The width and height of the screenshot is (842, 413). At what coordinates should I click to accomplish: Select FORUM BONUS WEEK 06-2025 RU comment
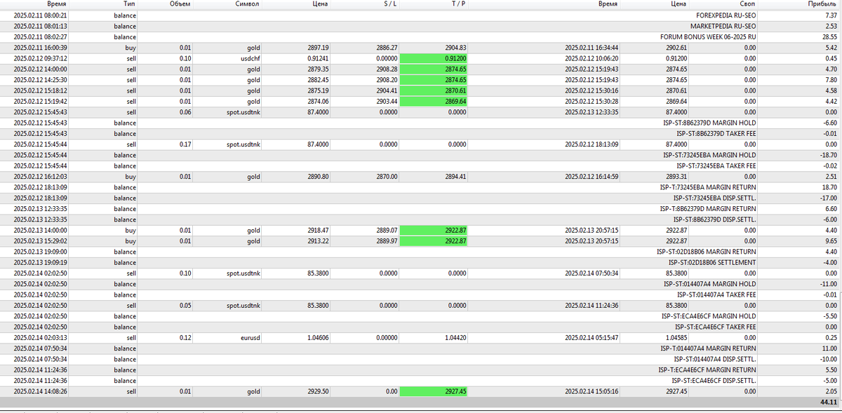[x=708, y=36]
